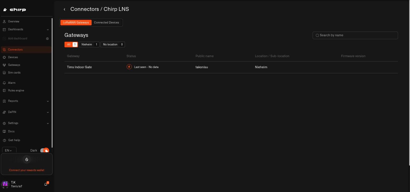410x192 pixels.
Task: Click the Docs book icon
Action: pyautogui.click(x=4, y=131)
